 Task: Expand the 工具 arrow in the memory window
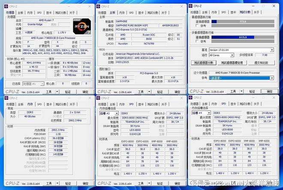pos(57,183)
